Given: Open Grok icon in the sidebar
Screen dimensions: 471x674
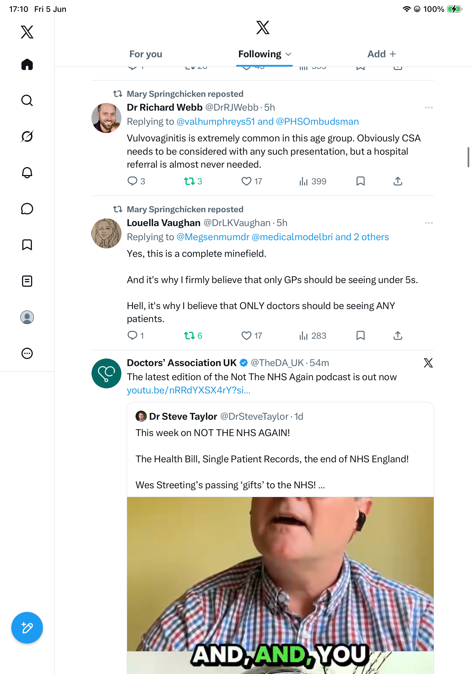Looking at the screenshot, I should (x=27, y=137).
